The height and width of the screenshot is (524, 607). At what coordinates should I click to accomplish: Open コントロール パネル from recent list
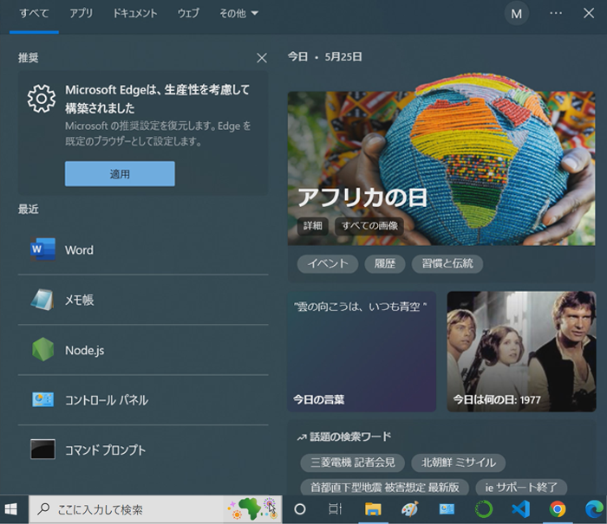click(143, 400)
